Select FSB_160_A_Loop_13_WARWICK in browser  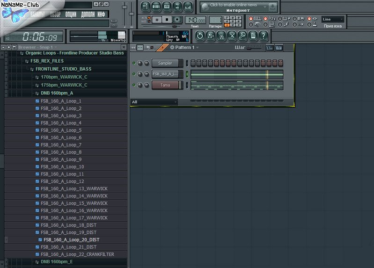pos(74,188)
